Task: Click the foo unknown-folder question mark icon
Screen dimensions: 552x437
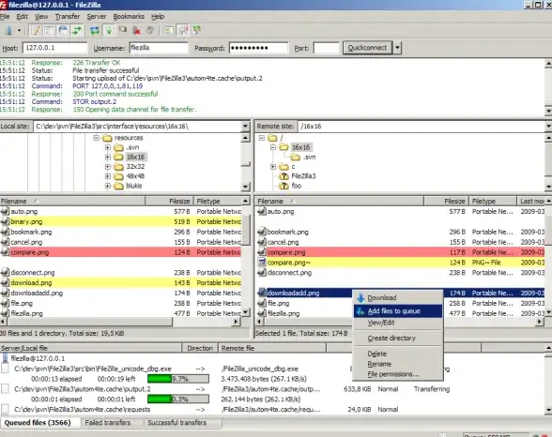Action: pyautogui.click(x=284, y=186)
